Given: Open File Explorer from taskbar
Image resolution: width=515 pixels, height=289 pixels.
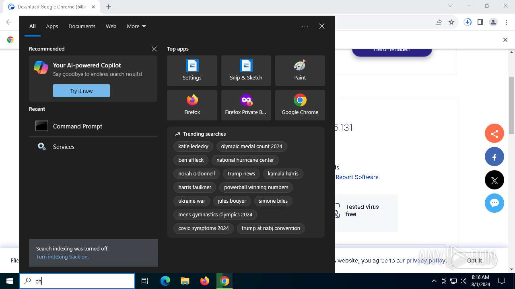Looking at the screenshot, I should point(185,281).
